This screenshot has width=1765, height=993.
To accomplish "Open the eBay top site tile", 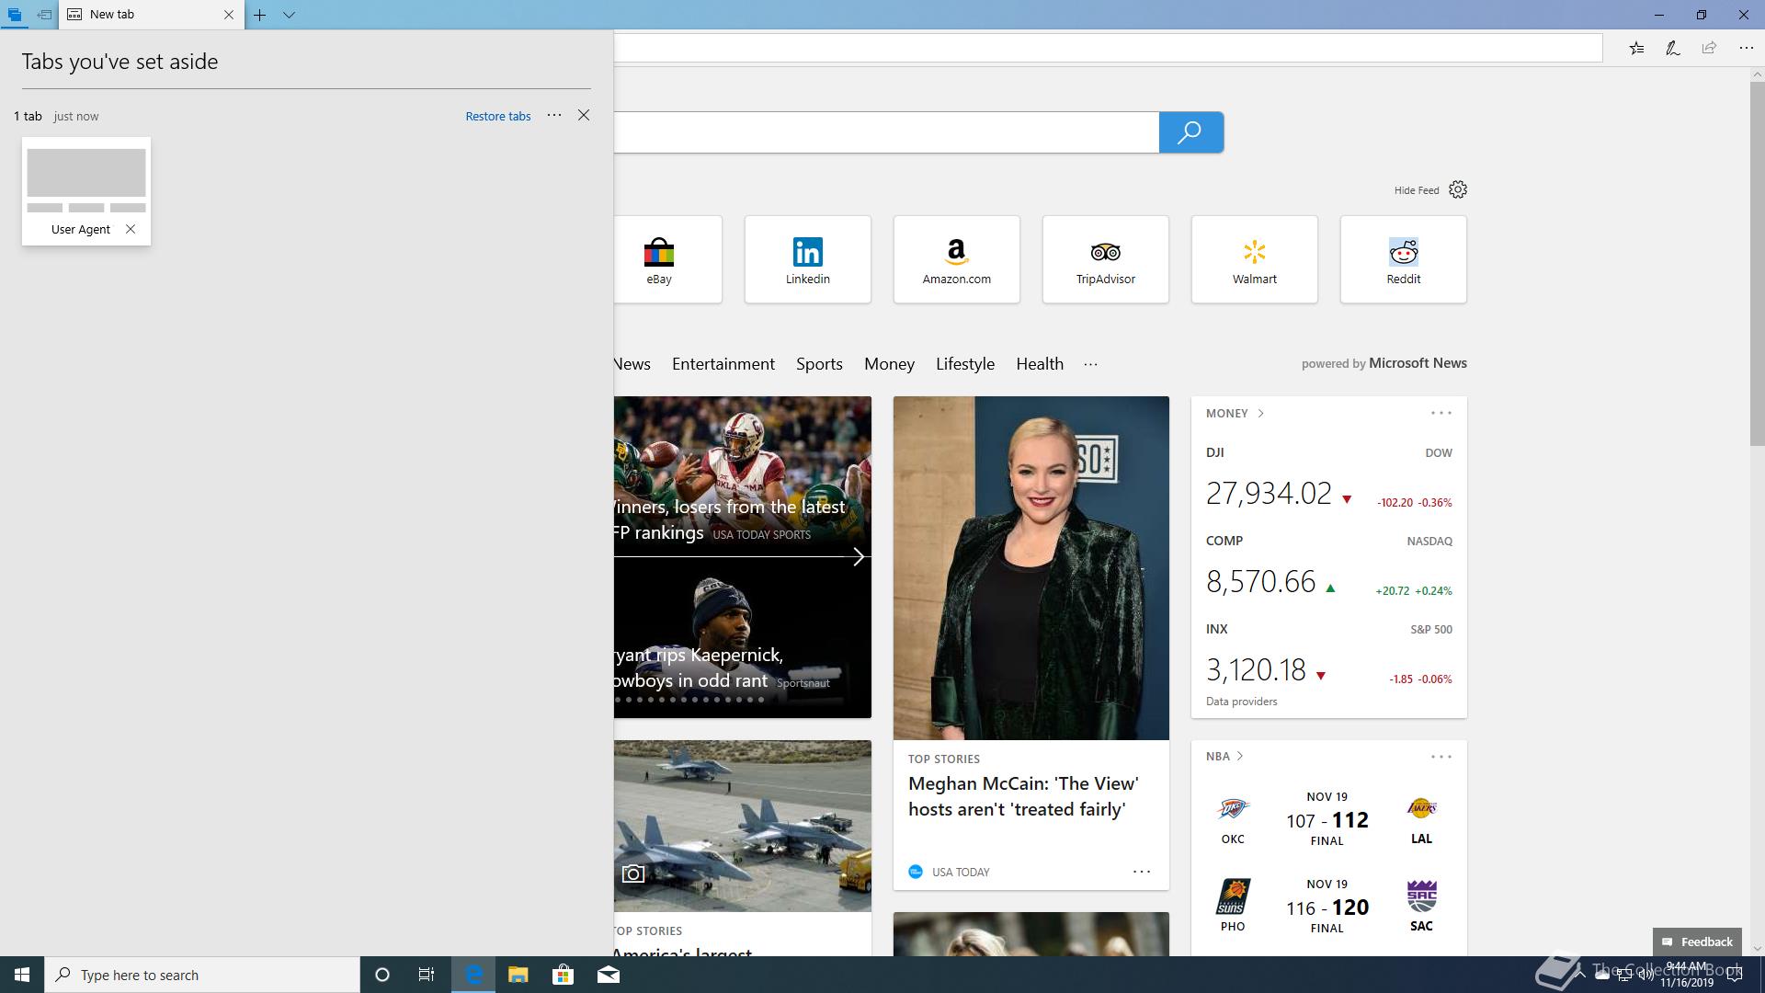I will click(x=667, y=259).
